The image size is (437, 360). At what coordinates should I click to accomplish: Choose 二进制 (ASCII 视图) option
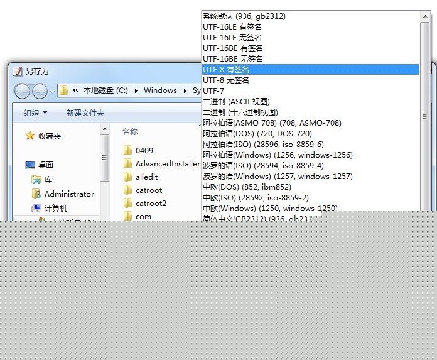pos(310,102)
